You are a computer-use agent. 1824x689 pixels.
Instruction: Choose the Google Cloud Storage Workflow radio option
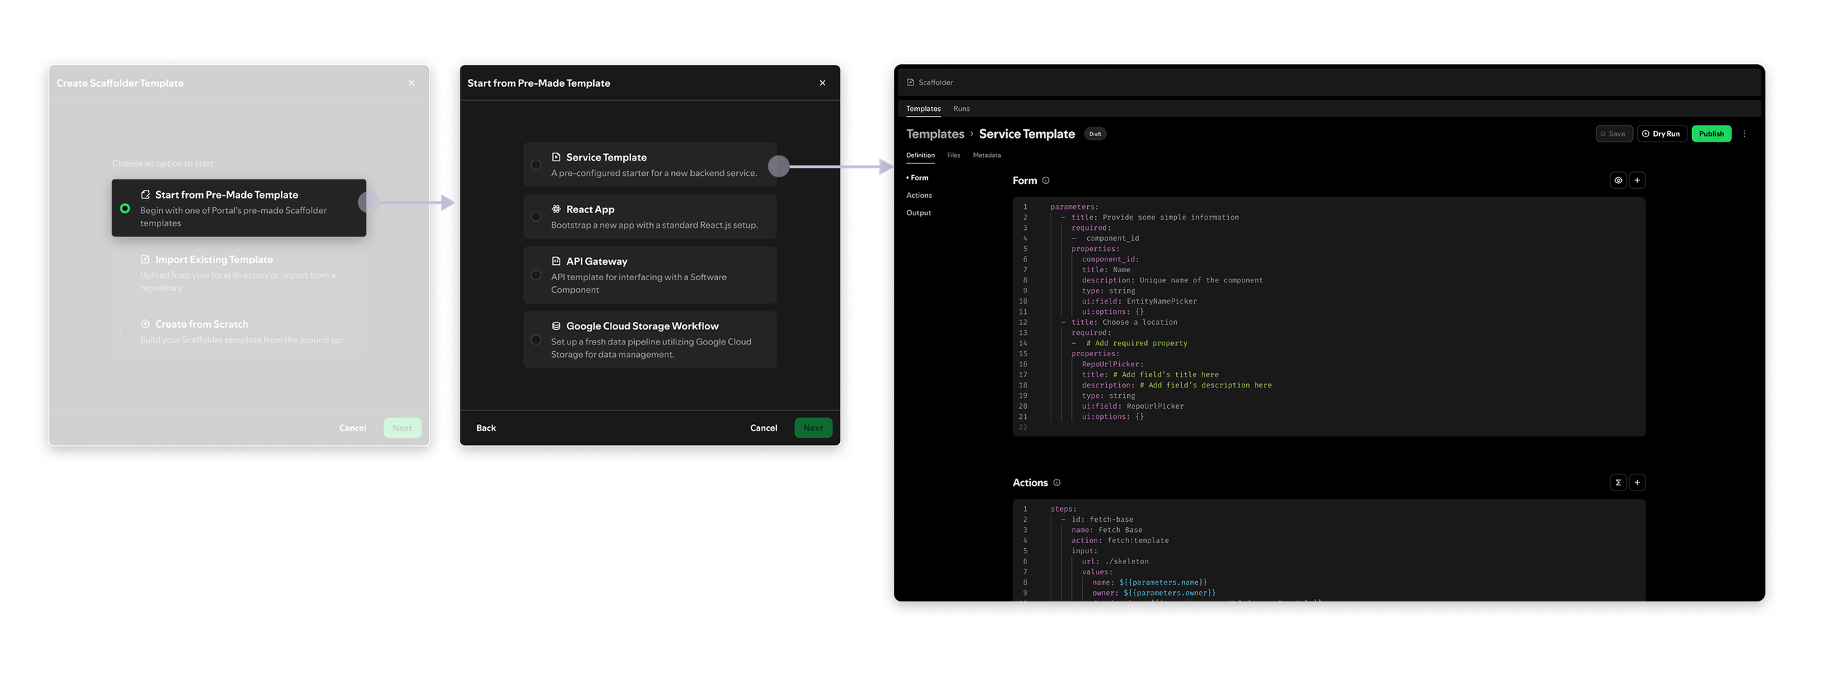(536, 340)
